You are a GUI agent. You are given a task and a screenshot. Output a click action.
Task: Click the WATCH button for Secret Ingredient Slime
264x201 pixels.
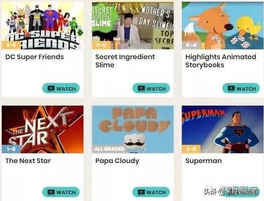pos(151,88)
